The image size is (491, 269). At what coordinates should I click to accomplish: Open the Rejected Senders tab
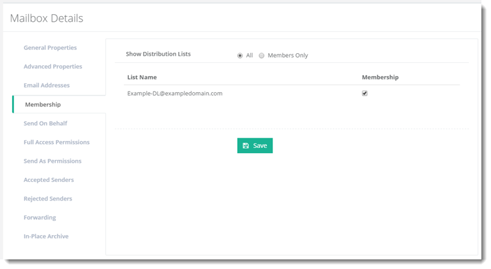pos(48,199)
